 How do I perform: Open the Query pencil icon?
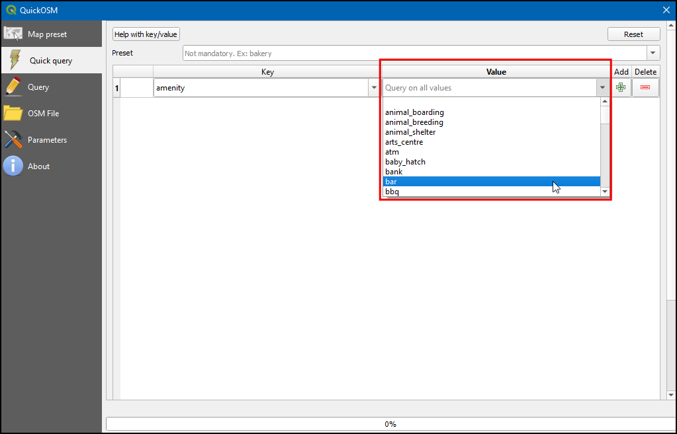pos(13,87)
